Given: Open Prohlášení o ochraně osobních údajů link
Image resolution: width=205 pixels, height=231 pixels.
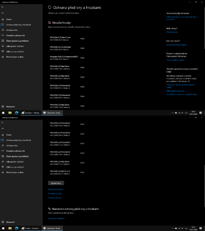Looking at the screenshot, I should pyautogui.click(x=182, y=94).
